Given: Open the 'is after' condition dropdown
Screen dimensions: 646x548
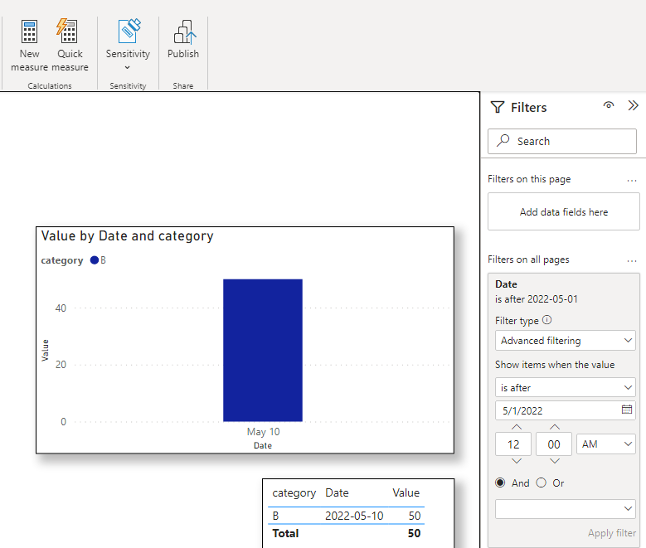Looking at the screenshot, I should (566, 388).
